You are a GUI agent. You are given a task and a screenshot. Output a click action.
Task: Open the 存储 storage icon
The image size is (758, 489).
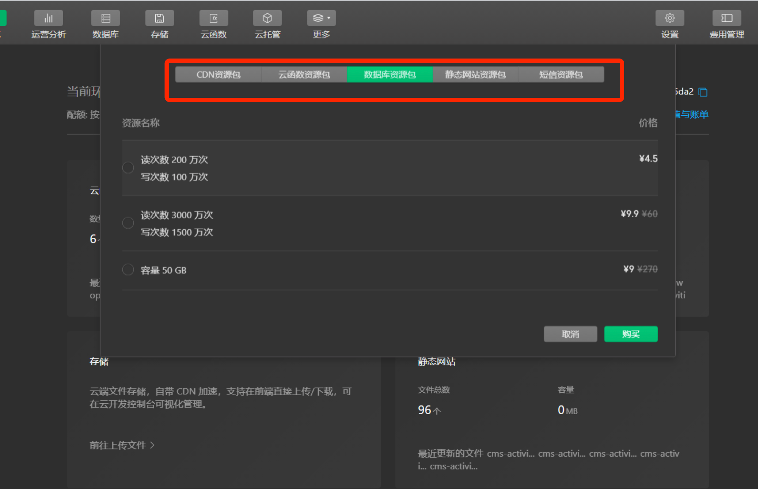160,18
